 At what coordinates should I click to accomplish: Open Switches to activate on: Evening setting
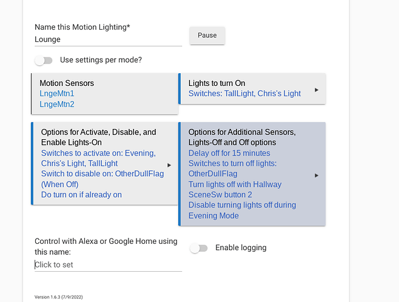point(98,158)
